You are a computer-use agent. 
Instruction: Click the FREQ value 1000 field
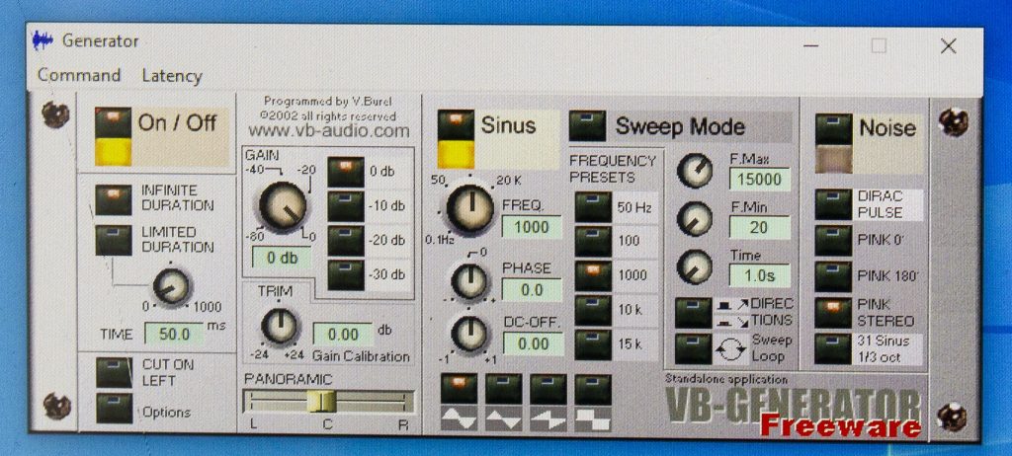(531, 227)
